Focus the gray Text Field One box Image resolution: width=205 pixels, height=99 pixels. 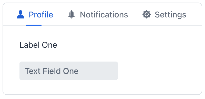coord(69,71)
